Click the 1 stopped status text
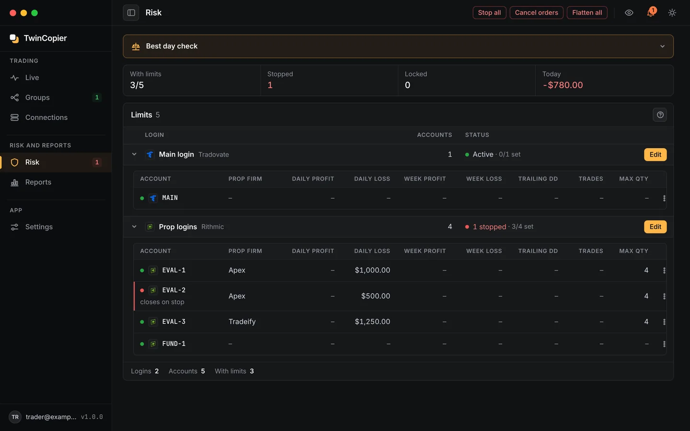 point(489,227)
